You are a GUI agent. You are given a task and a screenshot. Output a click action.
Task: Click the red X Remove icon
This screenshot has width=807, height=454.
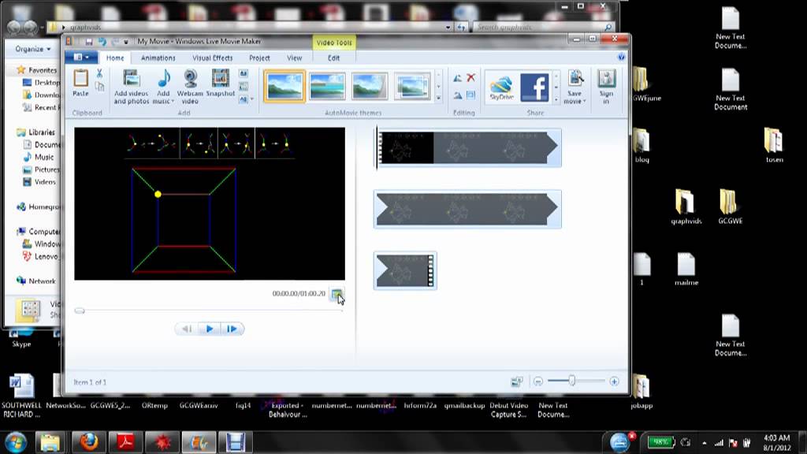[x=470, y=78]
